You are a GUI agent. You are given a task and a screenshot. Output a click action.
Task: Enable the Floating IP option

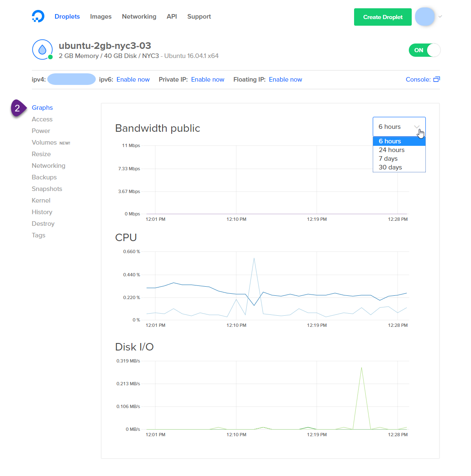285,79
